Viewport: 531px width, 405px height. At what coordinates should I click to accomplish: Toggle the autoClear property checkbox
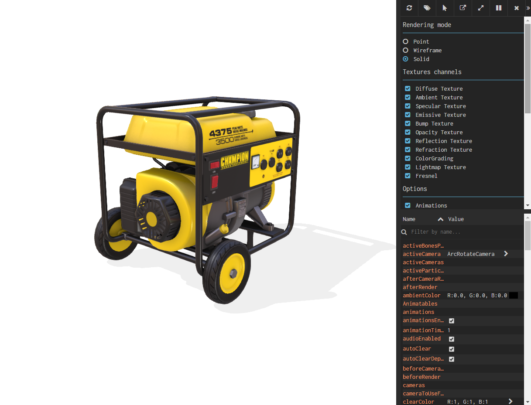(x=452, y=349)
